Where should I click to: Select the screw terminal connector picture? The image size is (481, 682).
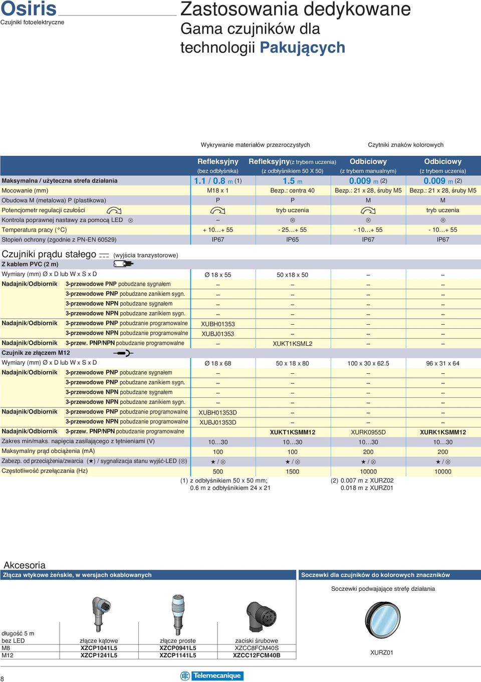pos(262,617)
